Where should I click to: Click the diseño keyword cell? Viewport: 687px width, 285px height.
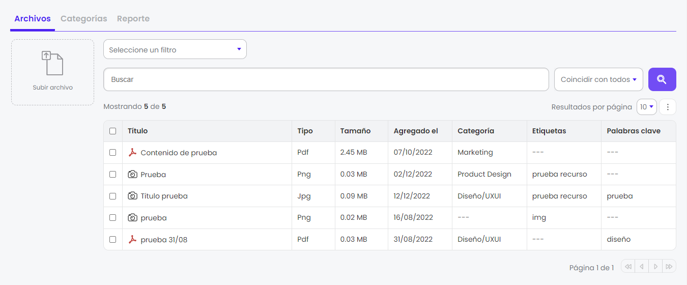coord(618,239)
